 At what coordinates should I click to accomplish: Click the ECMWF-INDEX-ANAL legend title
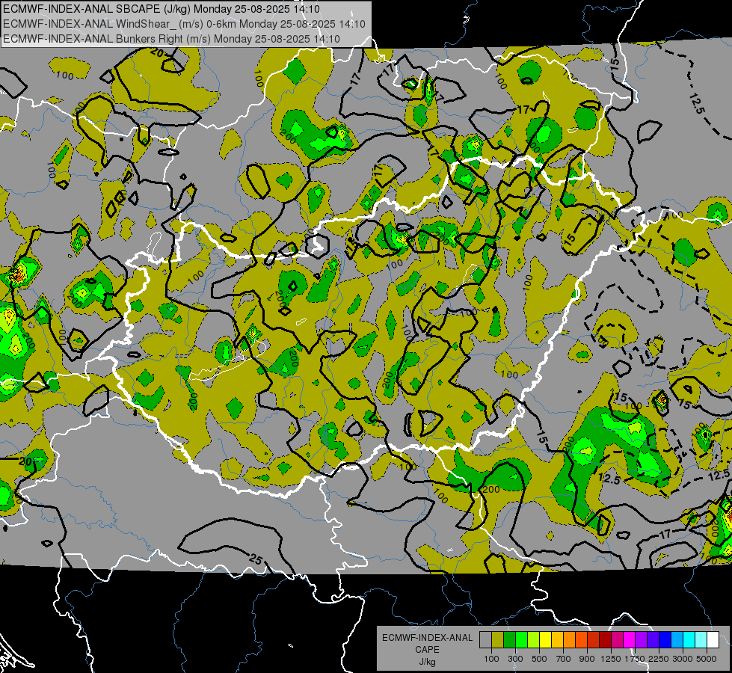click(x=427, y=638)
